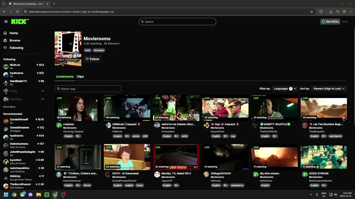Open Discord from the taskbar
The height and width of the screenshot is (199, 355).
pos(31,195)
